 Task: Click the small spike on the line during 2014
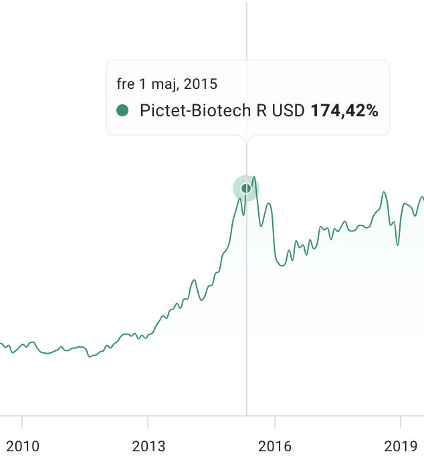pos(193,280)
